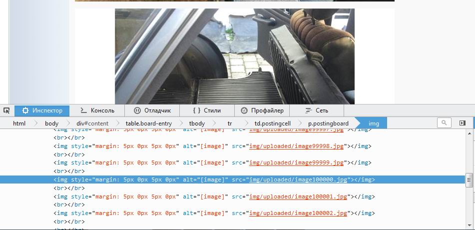Select p.postingboard breadcrumb

pos(328,123)
